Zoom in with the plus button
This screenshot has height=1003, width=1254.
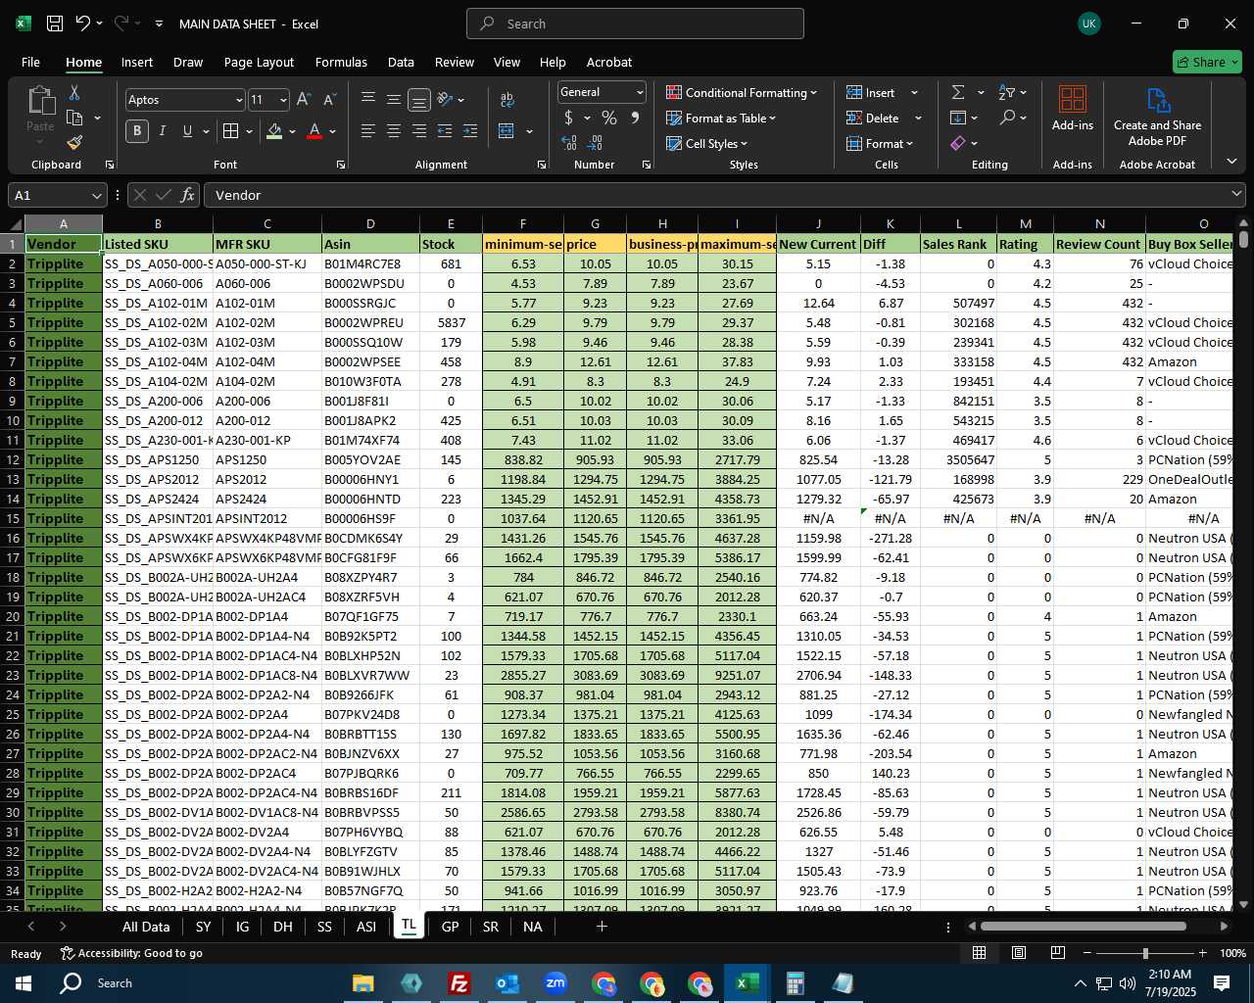[1202, 953]
